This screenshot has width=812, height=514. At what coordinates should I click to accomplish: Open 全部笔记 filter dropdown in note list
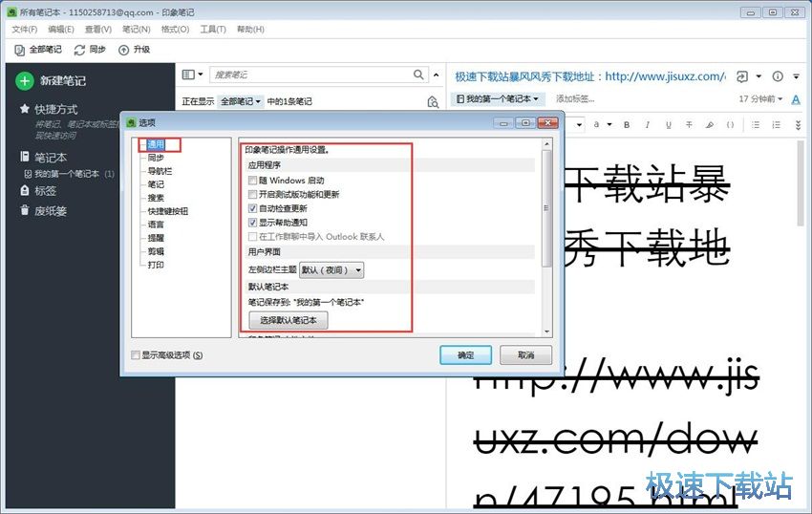pyautogui.click(x=241, y=101)
